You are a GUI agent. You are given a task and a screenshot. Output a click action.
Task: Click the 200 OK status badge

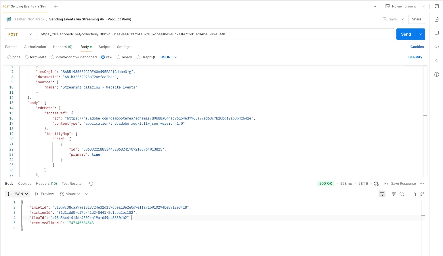click(326, 184)
